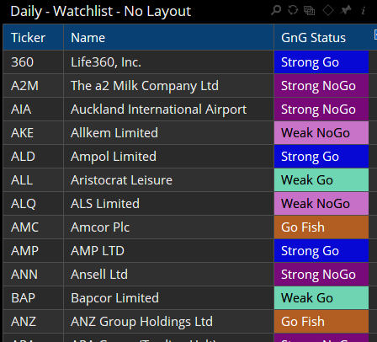The width and height of the screenshot is (377, 342).
Task: Select the blue Strong Go cell for 360
Action: coord(321,62)
